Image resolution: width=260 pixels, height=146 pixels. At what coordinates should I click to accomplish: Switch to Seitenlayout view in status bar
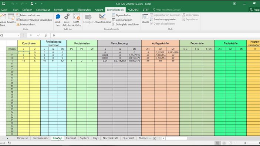pos(224,143)
